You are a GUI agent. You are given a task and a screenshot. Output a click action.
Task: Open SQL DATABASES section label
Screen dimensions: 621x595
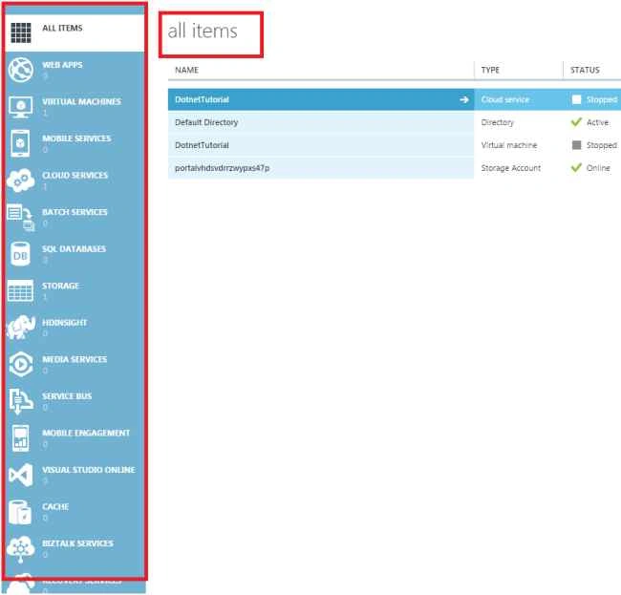(x=75, y=249)
